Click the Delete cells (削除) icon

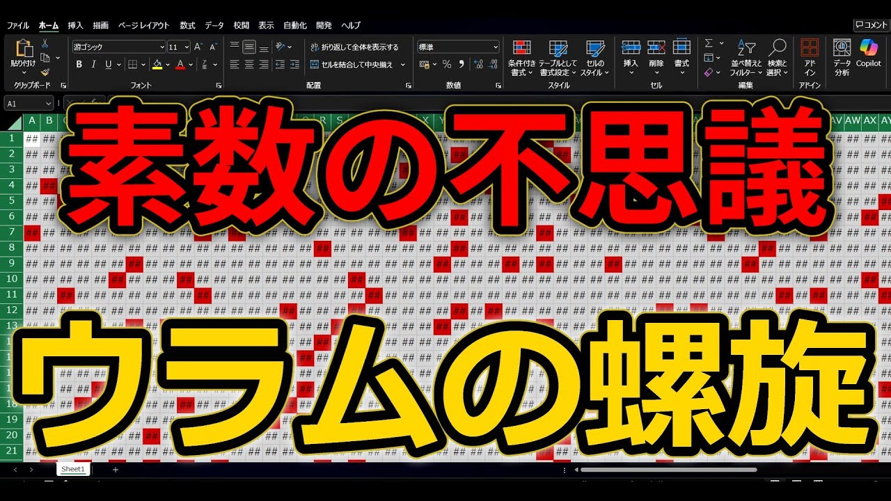point(656,47)
